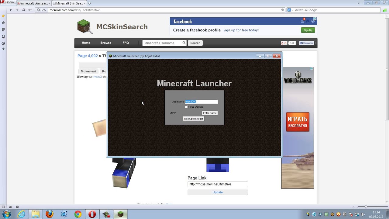This screenshot has height=219, width=389.
Task: Add a panel with the plus icon
Action: (3, 49)
